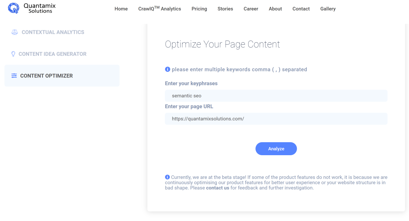409x221 pixels.
Task: Click the info icon beside beta notice
Action: [168, 177]
